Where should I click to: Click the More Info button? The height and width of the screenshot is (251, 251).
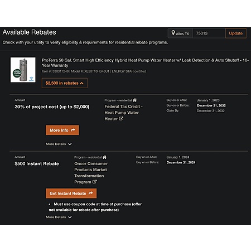(62, 130)
